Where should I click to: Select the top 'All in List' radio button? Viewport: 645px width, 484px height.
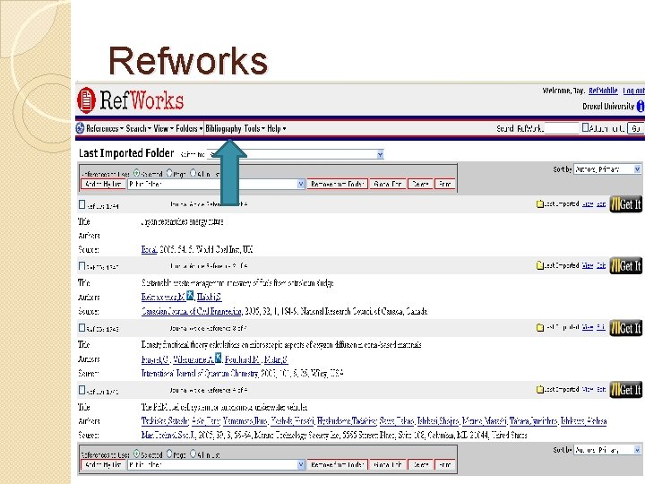[193, 173]
